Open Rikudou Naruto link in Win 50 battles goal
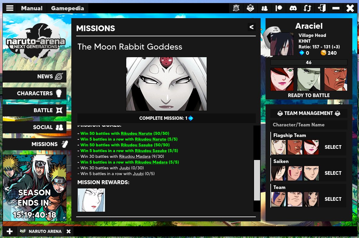The width and height of the screenshot is (359, 238). (137, 133)
